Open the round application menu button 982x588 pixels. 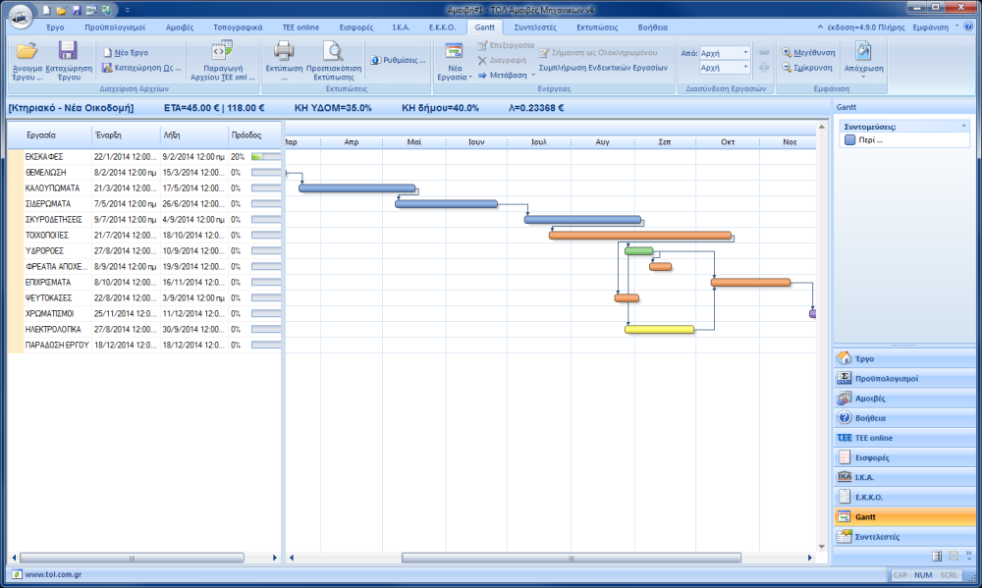[x=20, y=17]
